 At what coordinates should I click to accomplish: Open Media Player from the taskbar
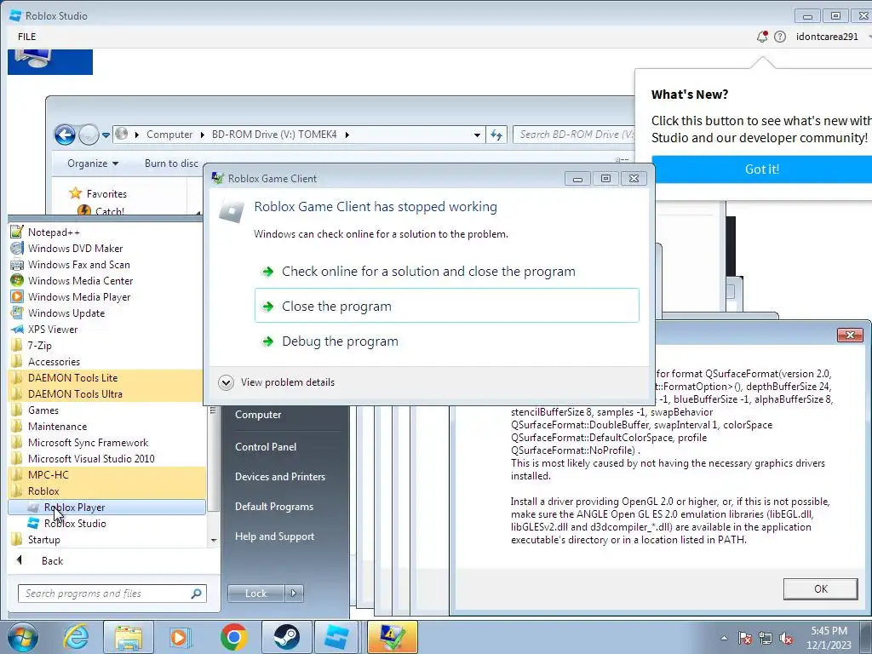[181, 637]
